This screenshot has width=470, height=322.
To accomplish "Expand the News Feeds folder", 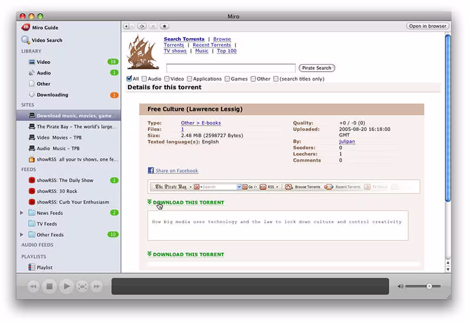I will point(22,213).
